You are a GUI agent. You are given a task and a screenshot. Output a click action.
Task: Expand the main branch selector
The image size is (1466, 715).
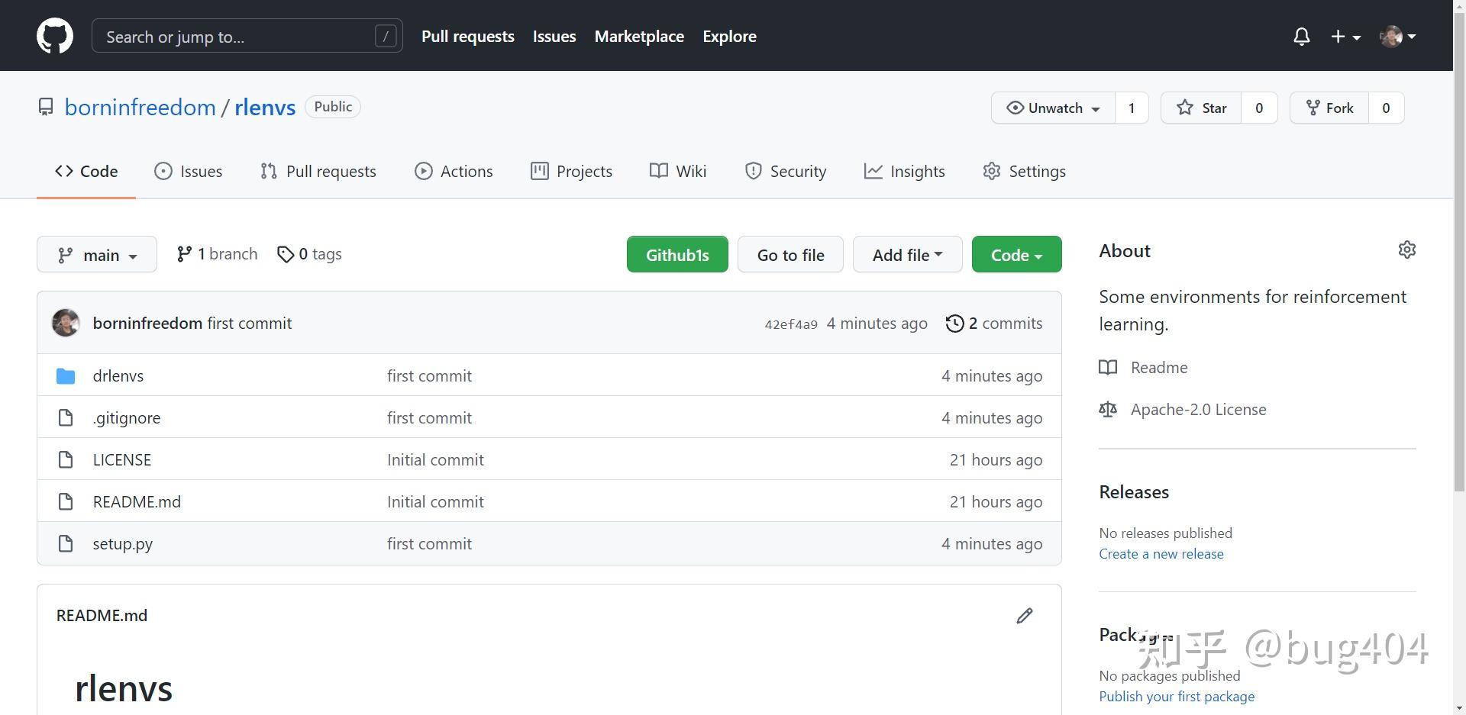[x=97, y=255]
